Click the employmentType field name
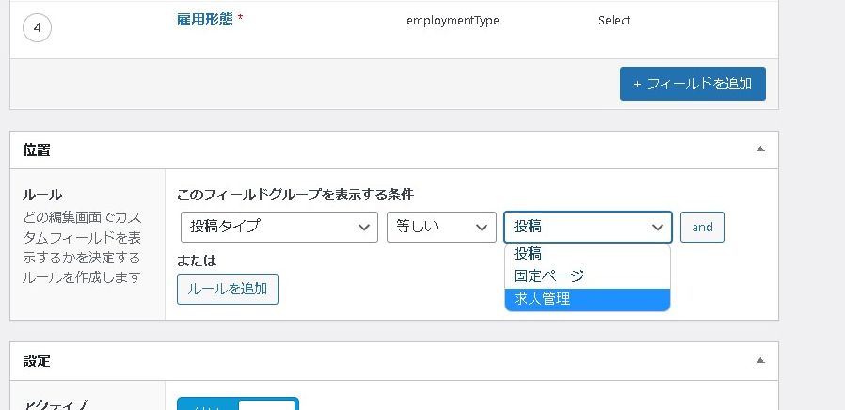The height and width of the screenshot is (410, 845). tap(453, 20)
